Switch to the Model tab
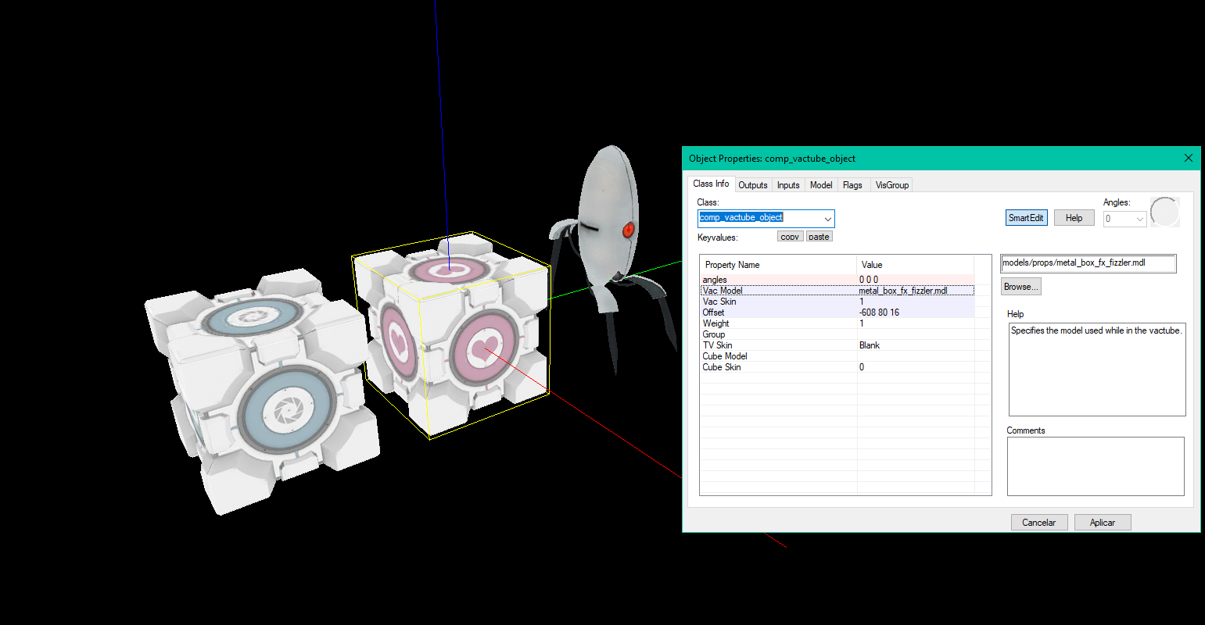The height and width of the screenshot is (625, 1205). click(821, 185)
